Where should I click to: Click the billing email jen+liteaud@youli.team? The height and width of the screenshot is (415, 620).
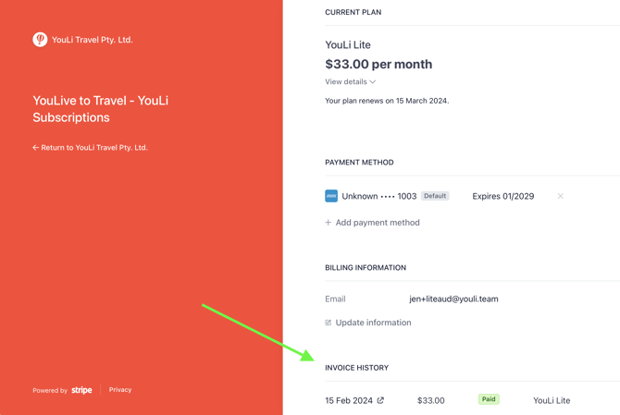click(453, 299)
